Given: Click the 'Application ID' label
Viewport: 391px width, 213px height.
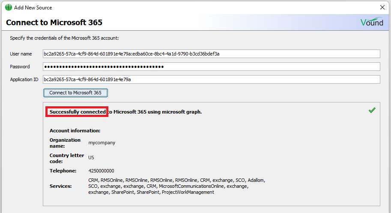Looking at the screenshot, I should 24,79.
